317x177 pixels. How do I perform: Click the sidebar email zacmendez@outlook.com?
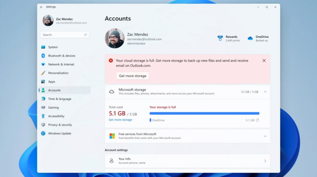[71, 23]
